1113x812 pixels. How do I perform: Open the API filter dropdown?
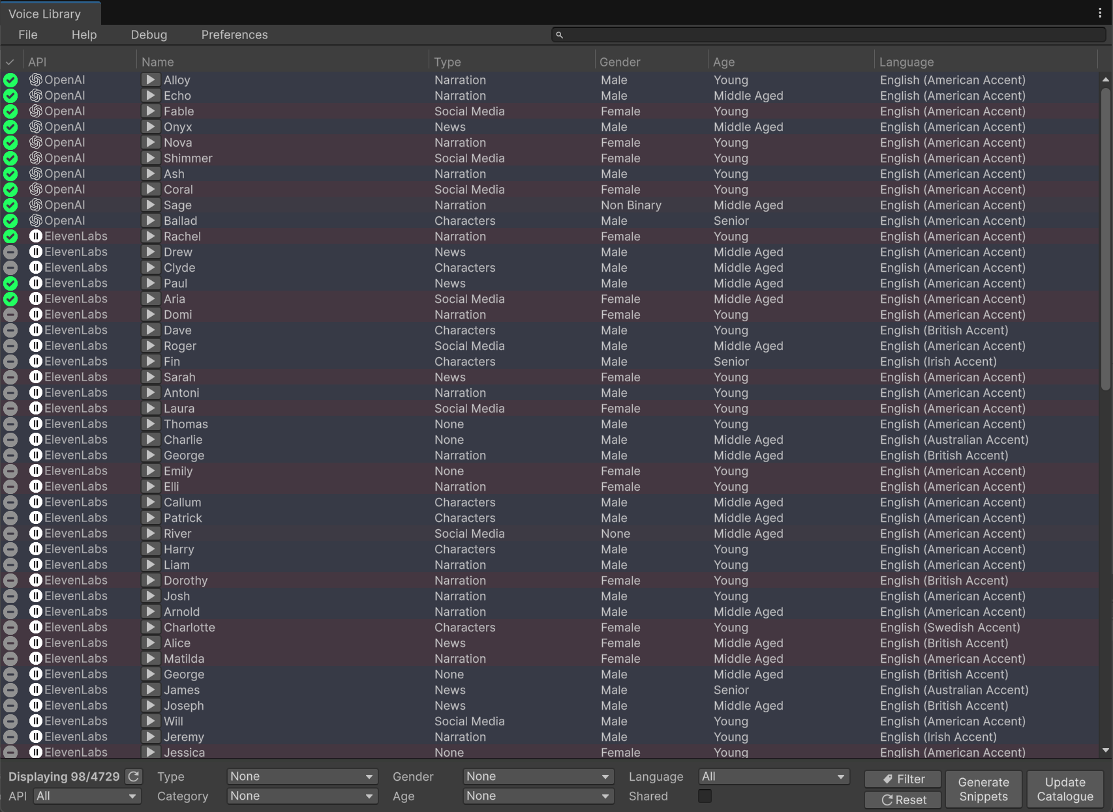tap(87, 796)
